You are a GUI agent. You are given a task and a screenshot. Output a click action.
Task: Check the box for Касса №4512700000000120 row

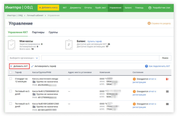[x=10, y=91]
